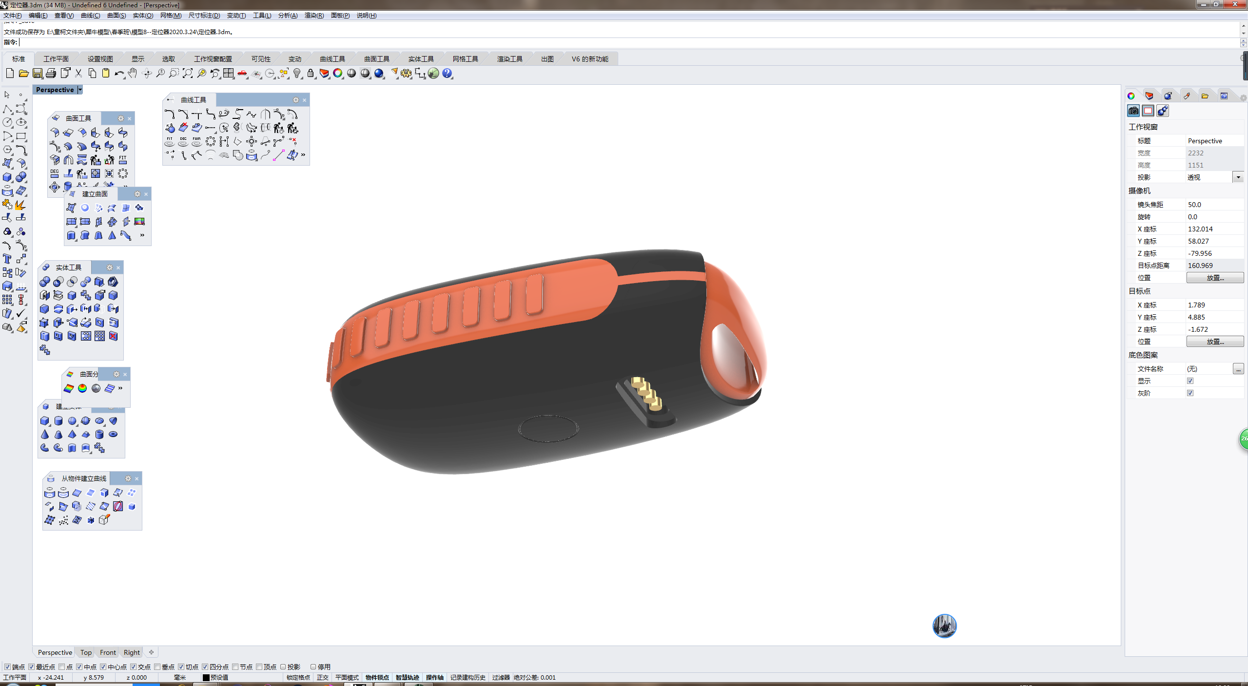Open the Perspective viewport title dropdown

[80, 90]
